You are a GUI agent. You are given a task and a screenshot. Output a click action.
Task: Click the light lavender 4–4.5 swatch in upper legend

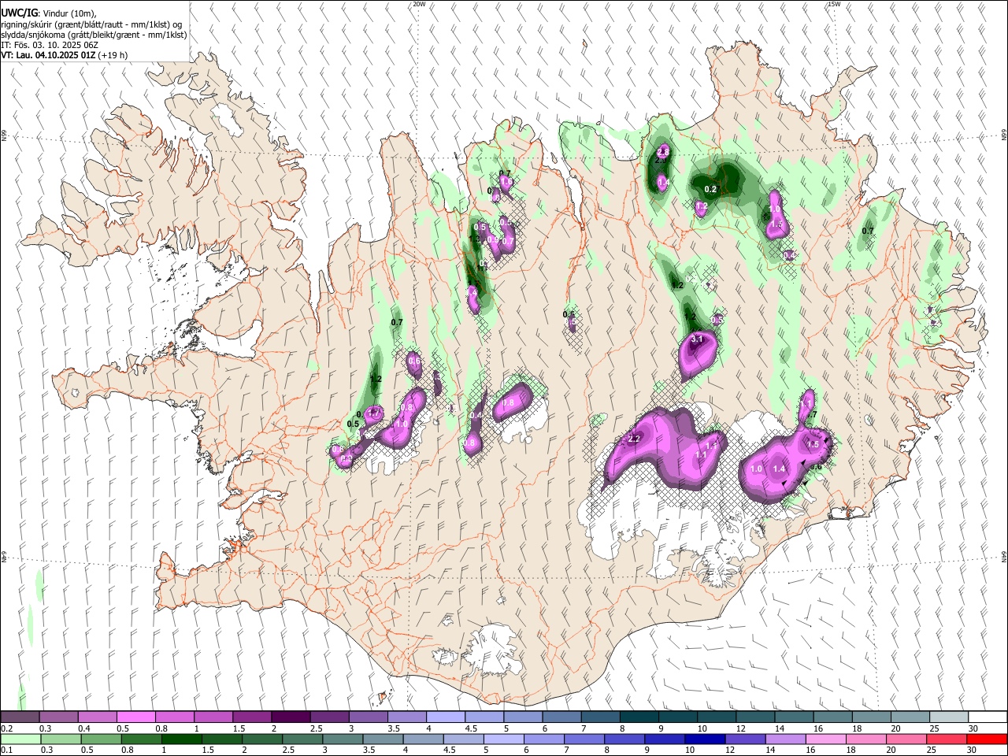click(x=445, y=717)
